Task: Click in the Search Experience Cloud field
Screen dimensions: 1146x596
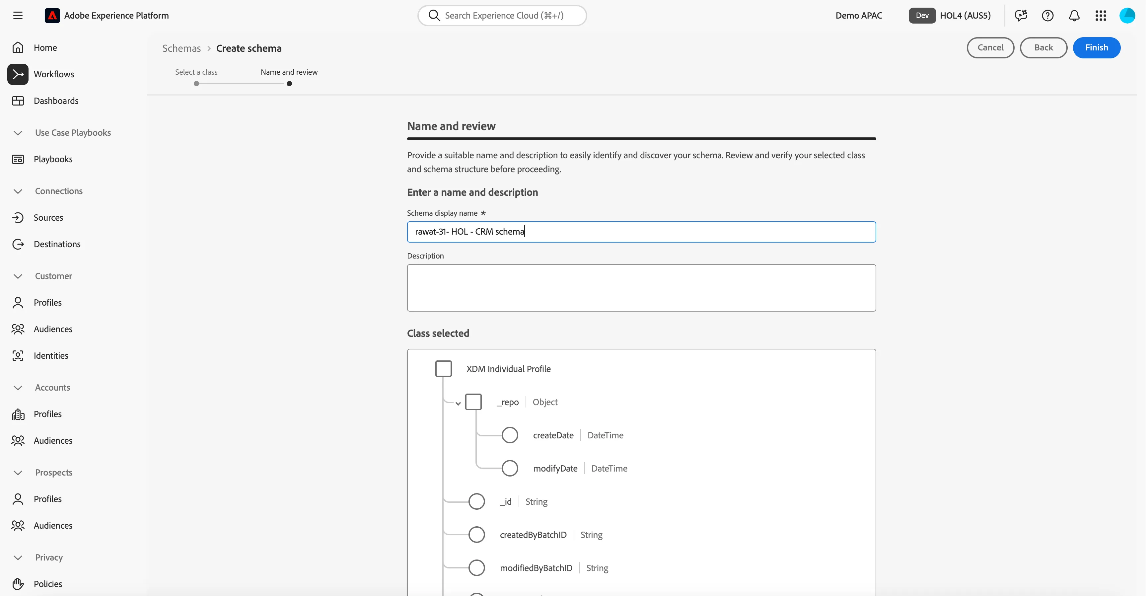Action: point(502,16)
